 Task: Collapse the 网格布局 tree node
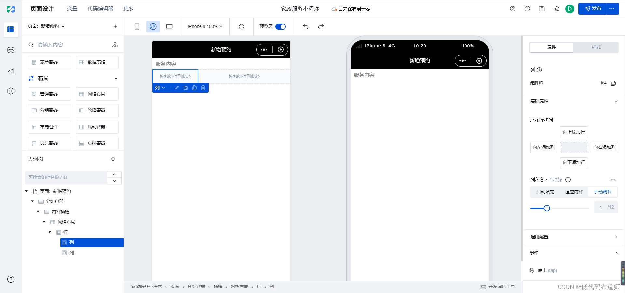44,222
